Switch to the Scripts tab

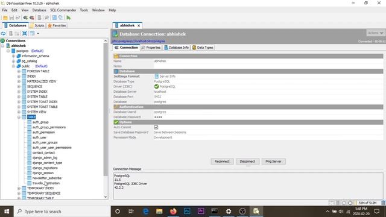tap(37, 25)
